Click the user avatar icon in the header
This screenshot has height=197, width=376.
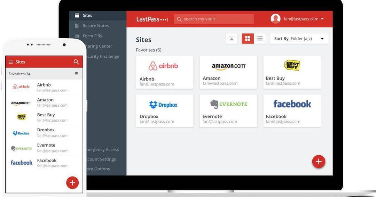[x=275, y=19]
